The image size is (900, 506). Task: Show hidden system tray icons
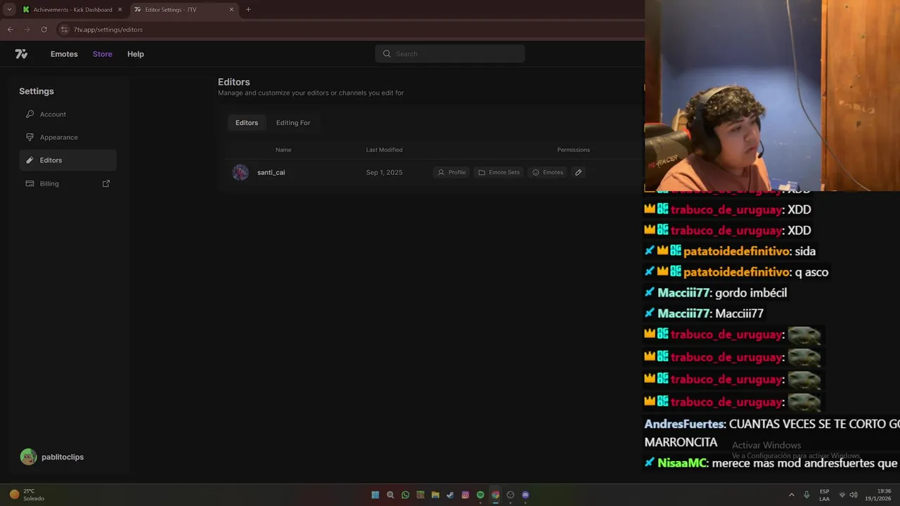791,495
